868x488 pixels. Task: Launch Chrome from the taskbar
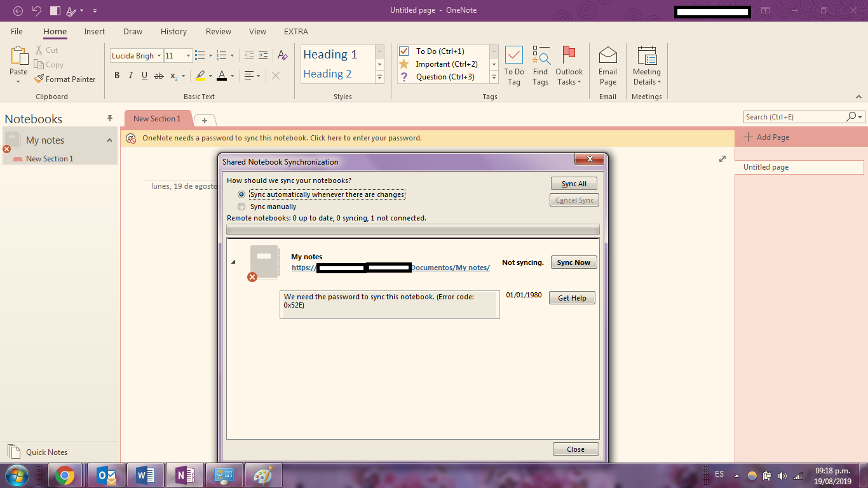(65, 475)
